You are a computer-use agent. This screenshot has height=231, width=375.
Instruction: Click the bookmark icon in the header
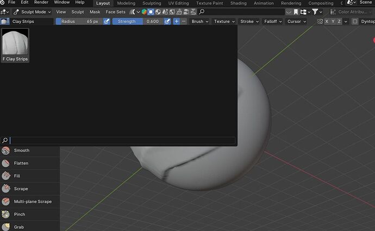(296, 12)
